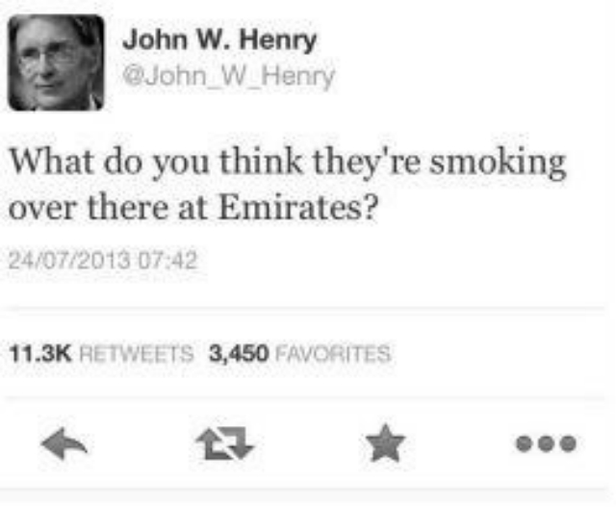
Task: Favorite the tweet using the star icon
Action: 385,443
